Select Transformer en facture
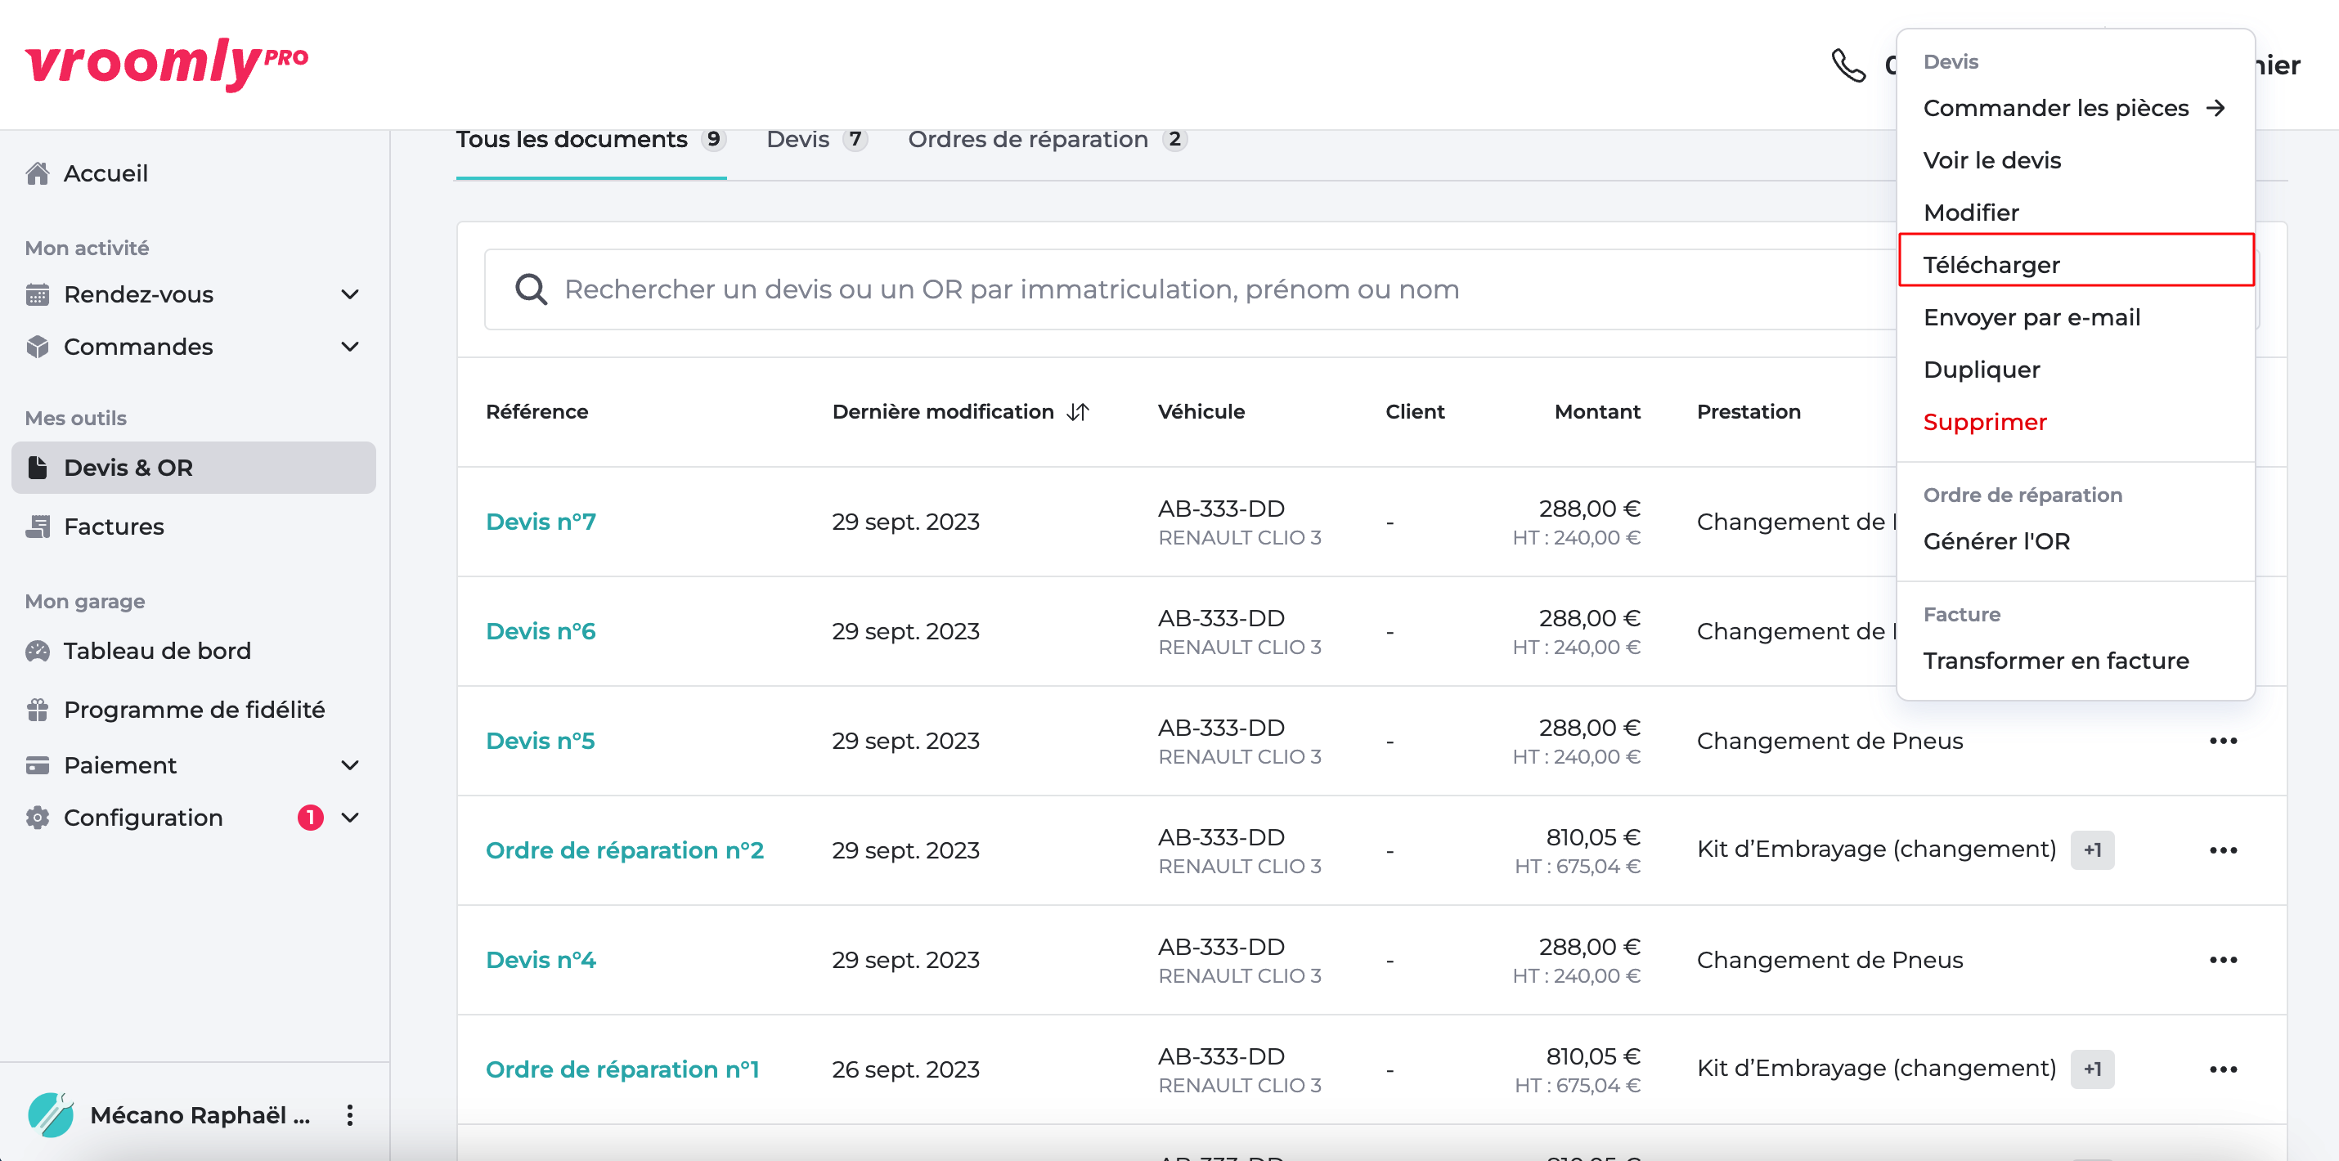The height and width of the screenshot is (1161, 2339). [x=2075, y=661]
